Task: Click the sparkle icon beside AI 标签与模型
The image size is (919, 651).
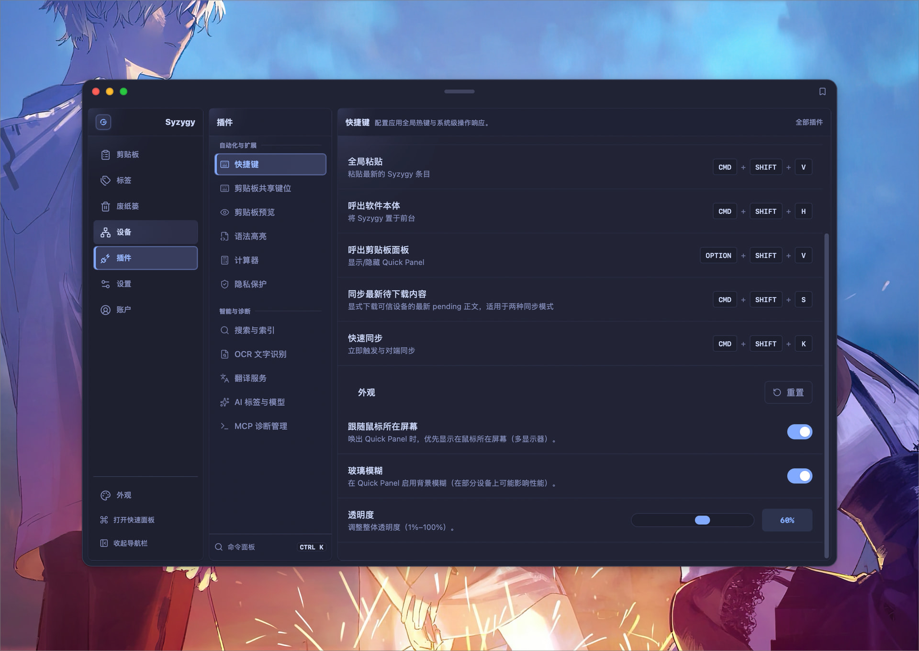Action: [x=224, y=402]
